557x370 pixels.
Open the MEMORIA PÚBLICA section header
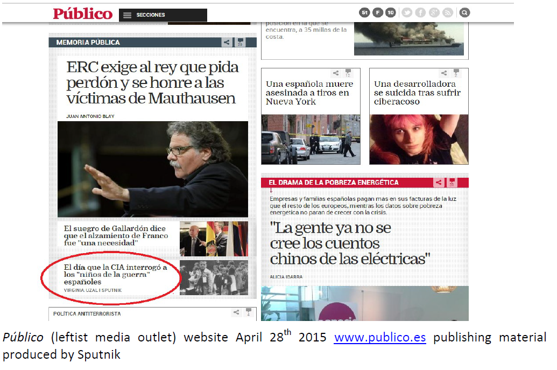point(88,43)
